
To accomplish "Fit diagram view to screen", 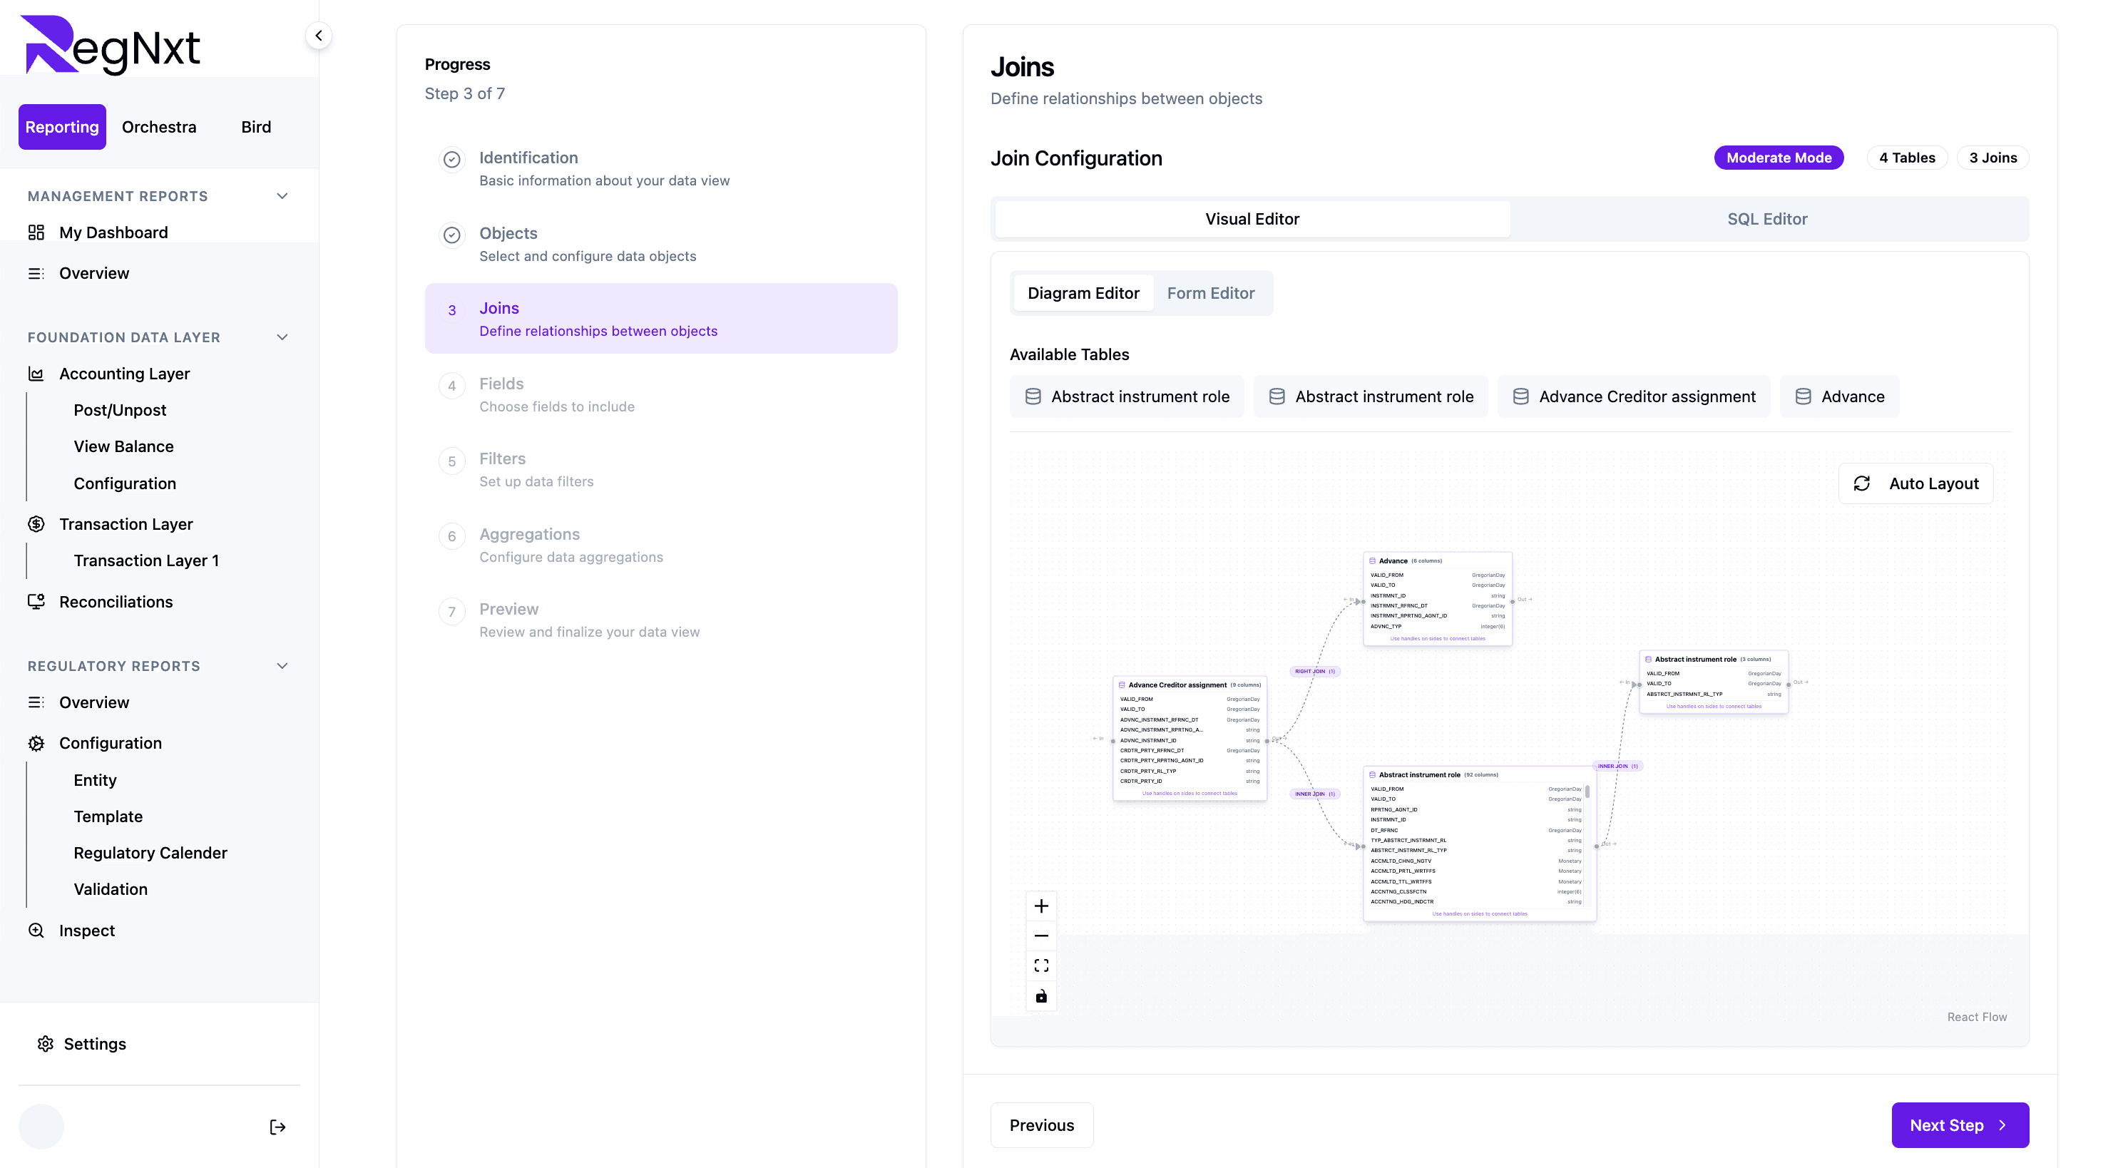I will (x=1041, y=965).
